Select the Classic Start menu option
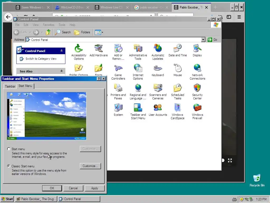 (x=9, y=166)
